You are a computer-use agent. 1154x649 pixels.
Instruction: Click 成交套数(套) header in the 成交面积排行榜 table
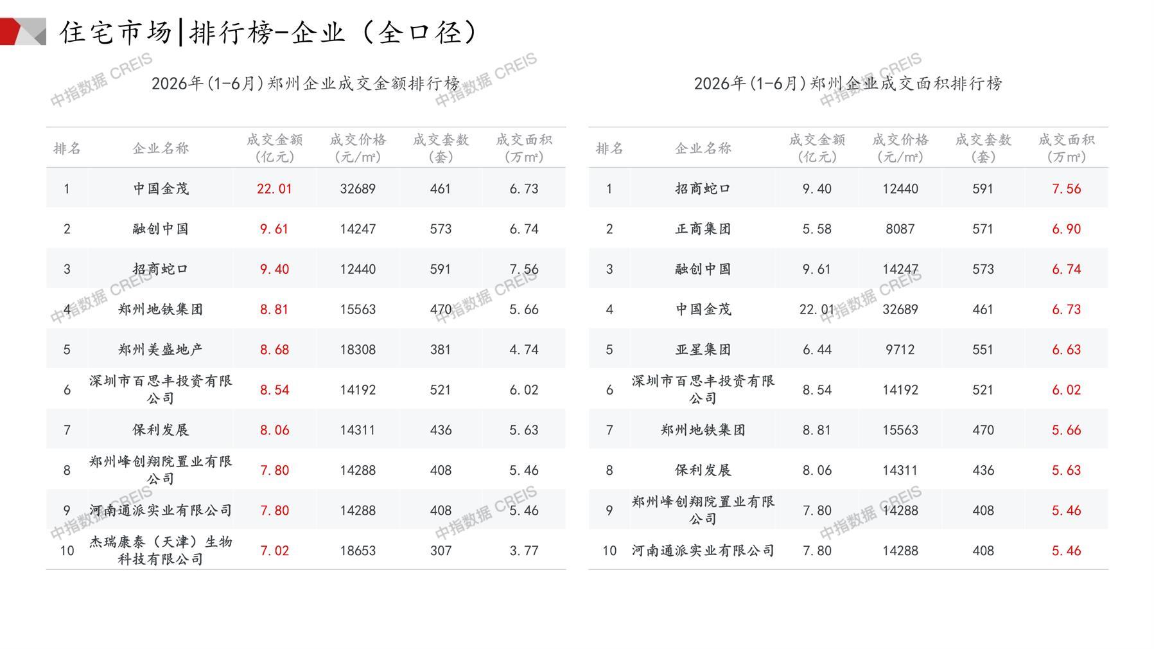[983, 148]
